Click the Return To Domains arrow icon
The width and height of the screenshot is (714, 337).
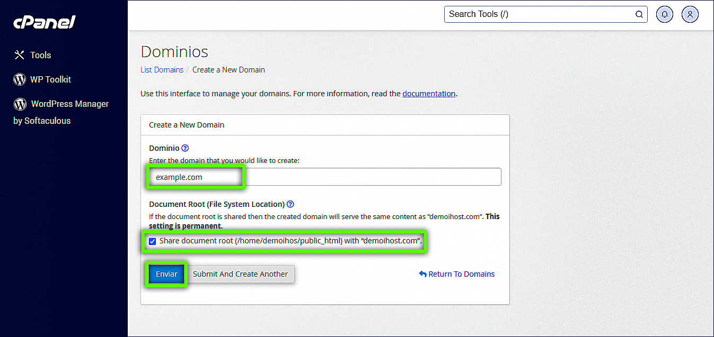click(x=422, y=274)
